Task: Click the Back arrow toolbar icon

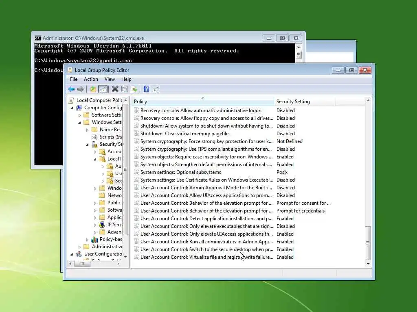Action: (71, 89)
